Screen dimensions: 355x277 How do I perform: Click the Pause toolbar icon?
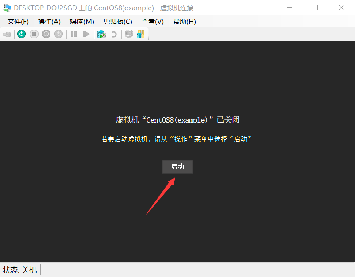[x=74, y=34]
